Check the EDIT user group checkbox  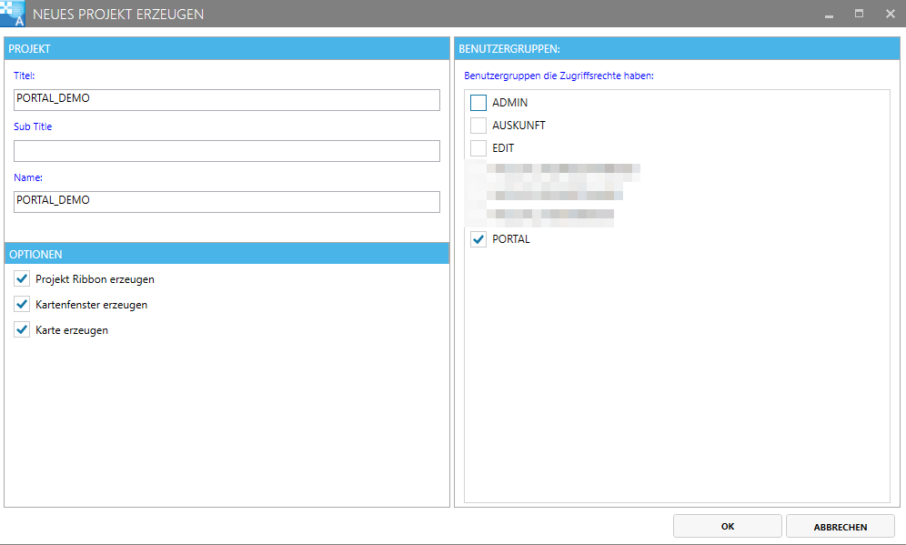click(x=478, y=148)
